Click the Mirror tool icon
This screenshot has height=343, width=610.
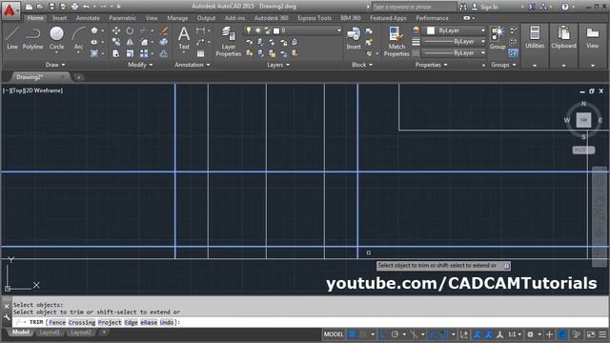[130, 42]
